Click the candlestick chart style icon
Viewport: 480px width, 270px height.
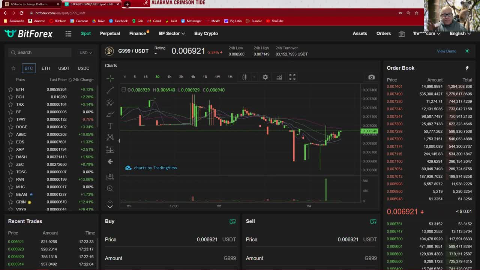[x=244, y=77]
